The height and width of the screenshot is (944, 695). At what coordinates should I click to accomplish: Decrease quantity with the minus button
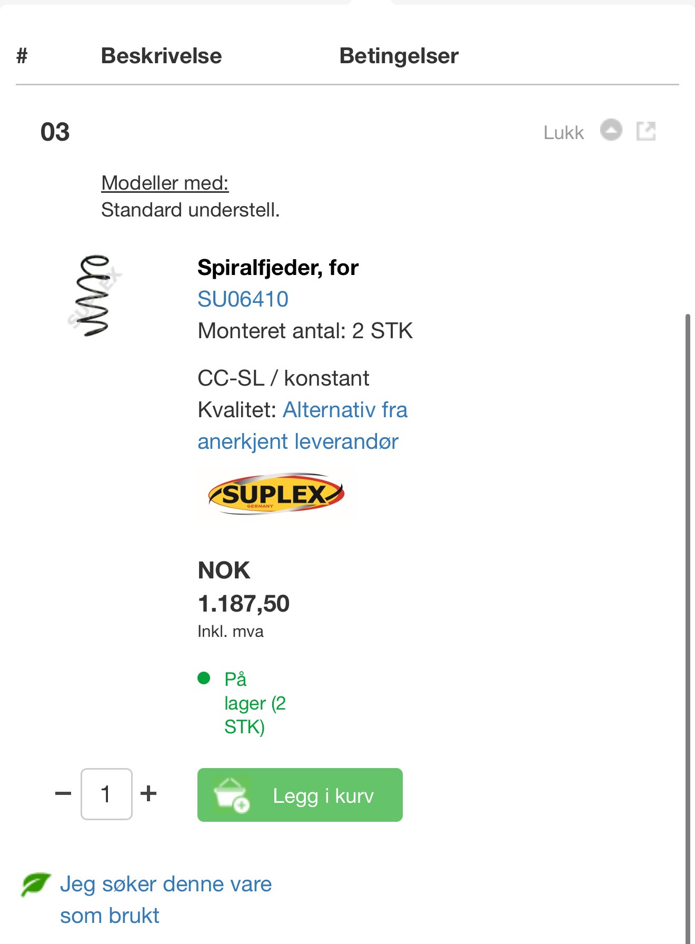(x=63, y=793)
